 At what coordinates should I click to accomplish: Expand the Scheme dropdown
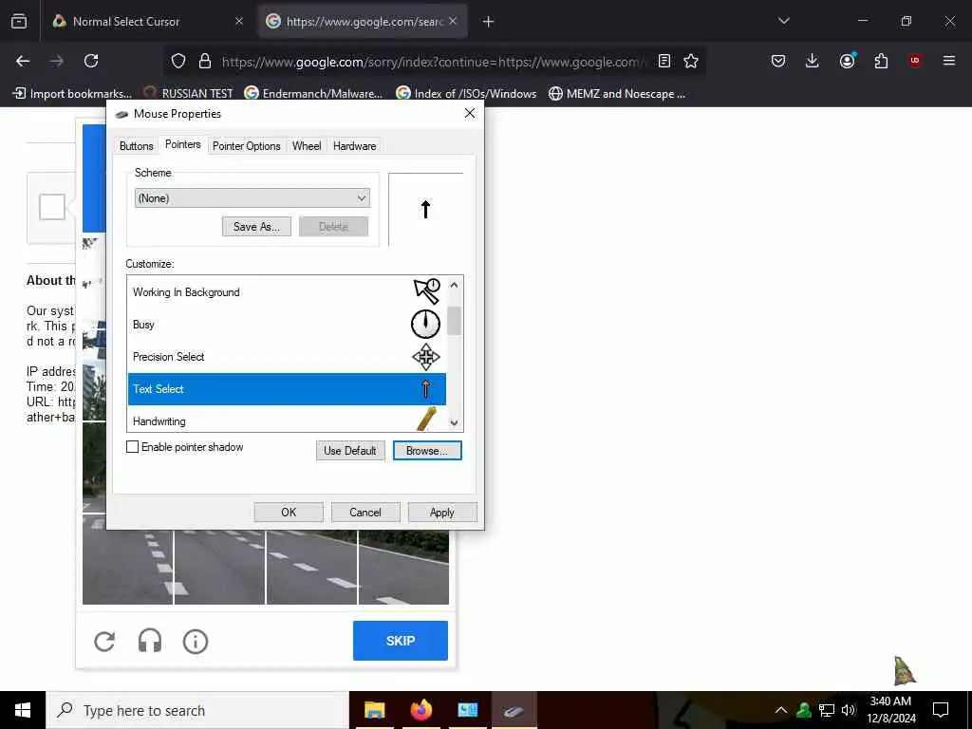point(252,198)
